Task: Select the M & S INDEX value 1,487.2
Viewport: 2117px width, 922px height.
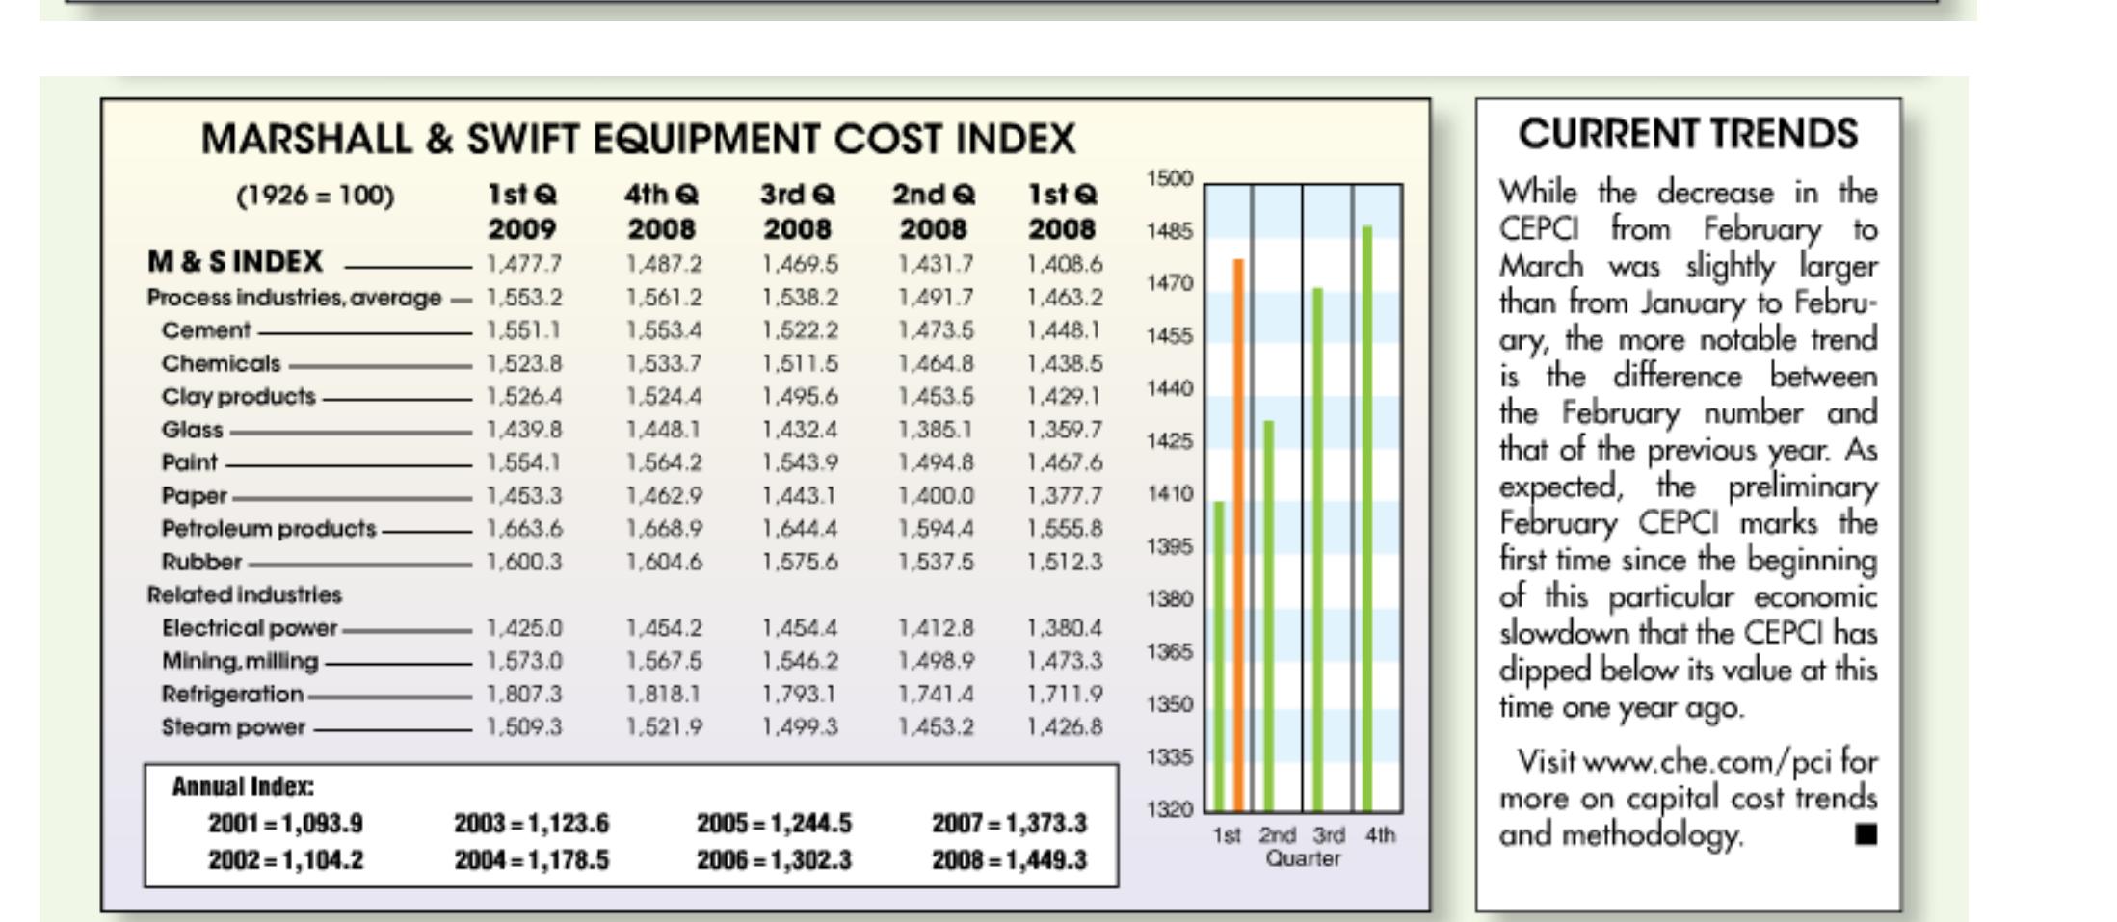Action: (x=664, y=264)
